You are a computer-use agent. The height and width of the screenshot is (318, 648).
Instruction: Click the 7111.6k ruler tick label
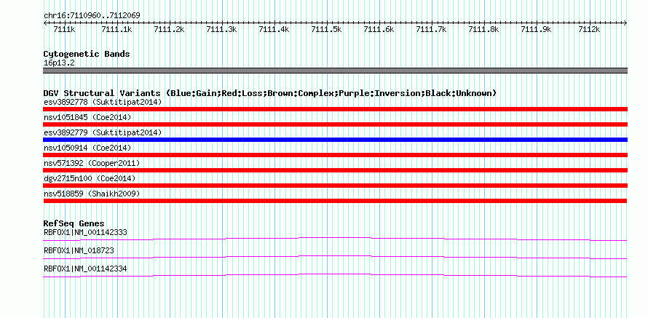coord(379,29)
